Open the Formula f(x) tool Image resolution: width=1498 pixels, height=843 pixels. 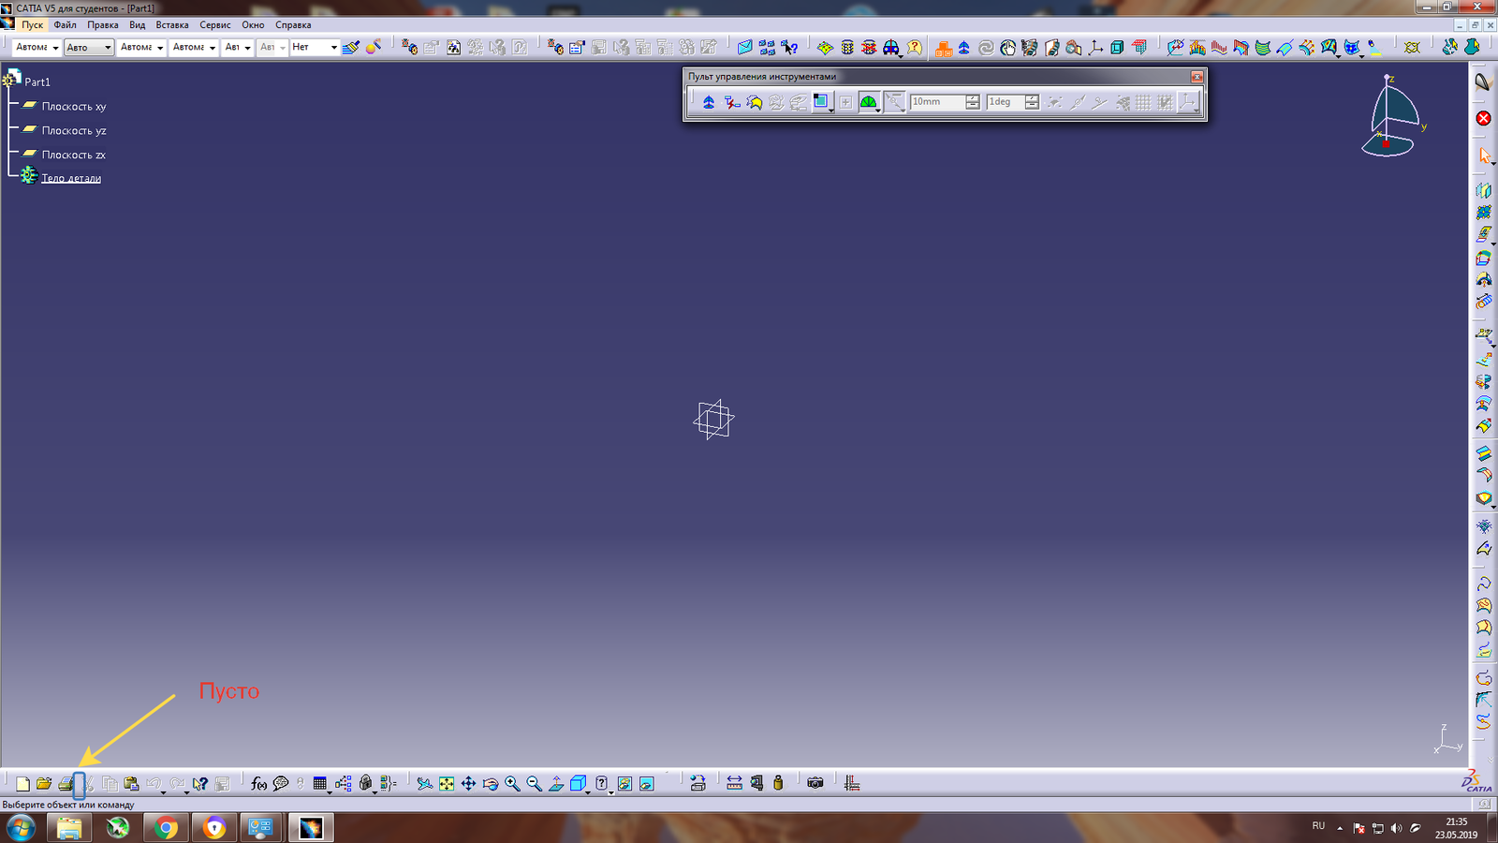pyautogui.click(x=259, y=784)
